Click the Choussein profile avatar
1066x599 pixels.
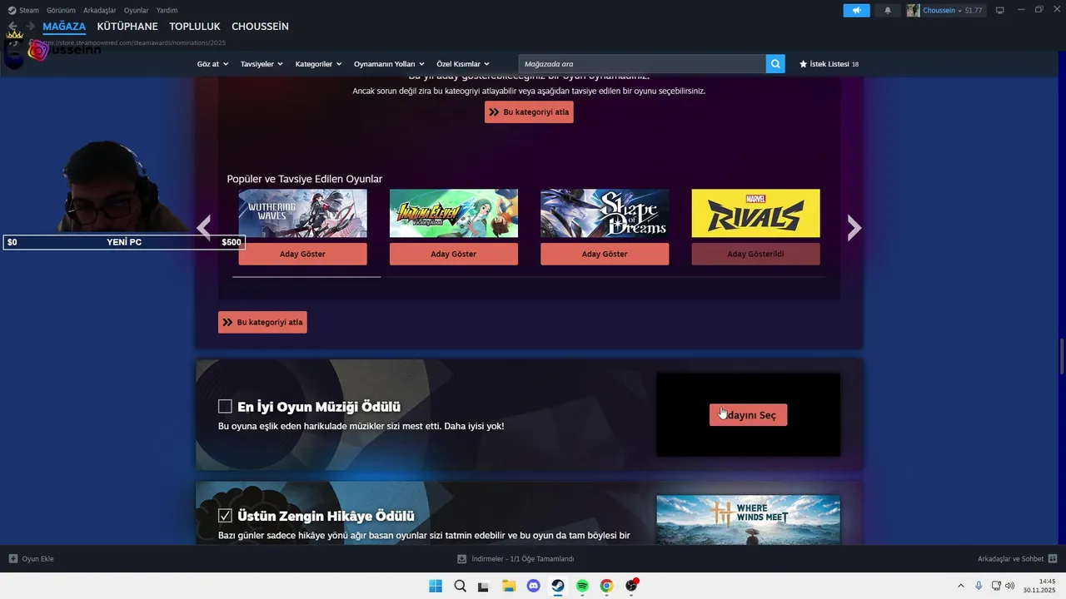click(x=913, y=10)
